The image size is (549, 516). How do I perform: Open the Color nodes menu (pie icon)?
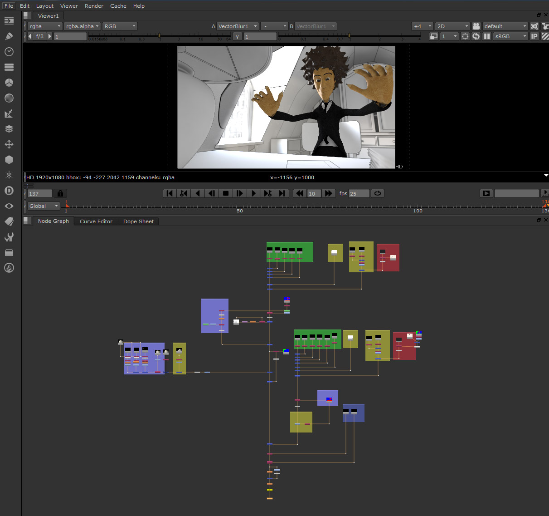9,83
